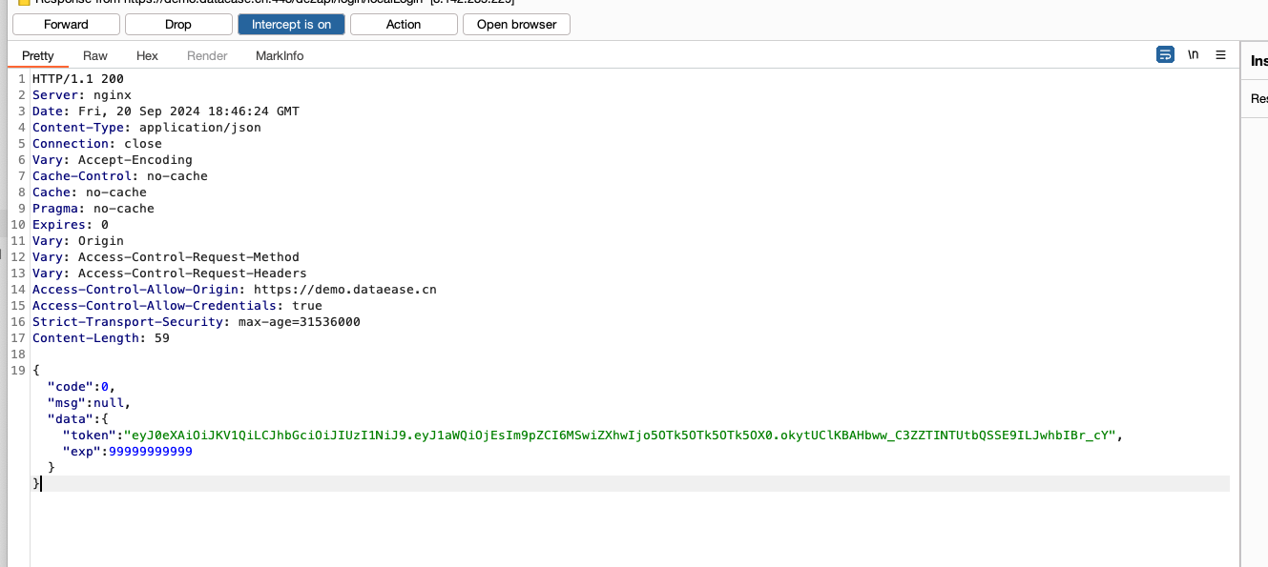Place cursor on the exp value 99999999999
The image size is (1268, 567).
pos(150,452)
